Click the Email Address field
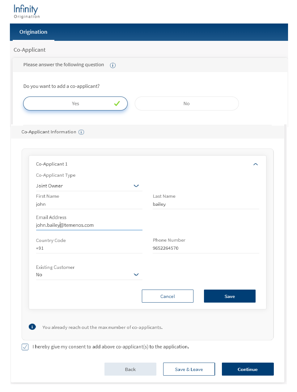The height and width of the screenshot is (392, 297). tap(89, 225)
